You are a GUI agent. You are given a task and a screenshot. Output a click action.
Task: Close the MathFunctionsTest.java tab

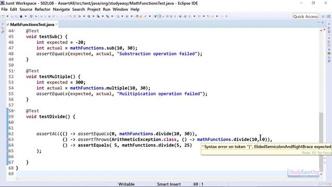(57, 24)
